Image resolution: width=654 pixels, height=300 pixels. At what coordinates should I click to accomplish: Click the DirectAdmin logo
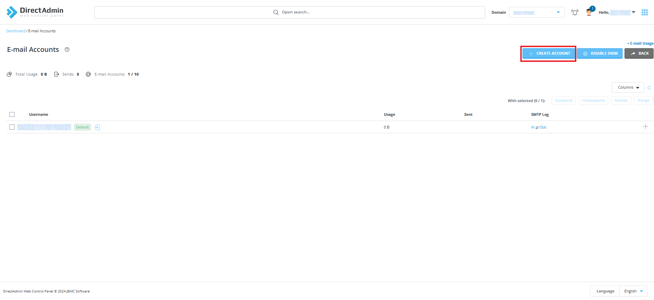coord(35,12)
